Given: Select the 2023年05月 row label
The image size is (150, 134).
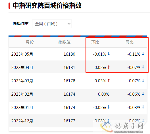Looking at the screenshot, I should [x=22, y=54].
